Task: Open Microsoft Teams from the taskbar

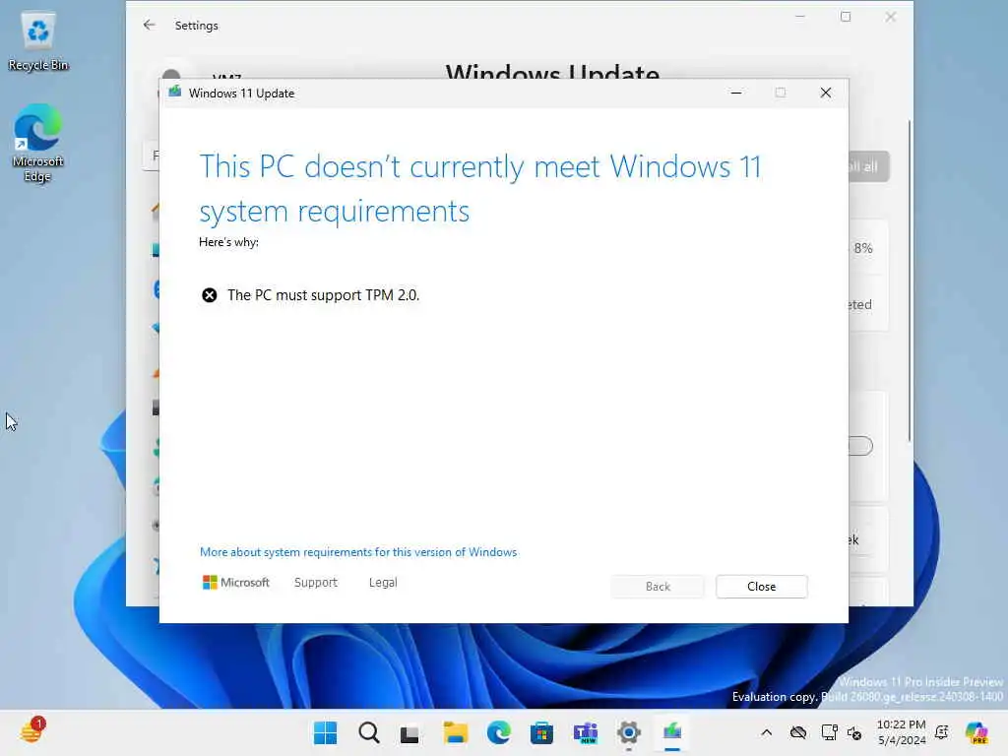Action: click(586, 732)
